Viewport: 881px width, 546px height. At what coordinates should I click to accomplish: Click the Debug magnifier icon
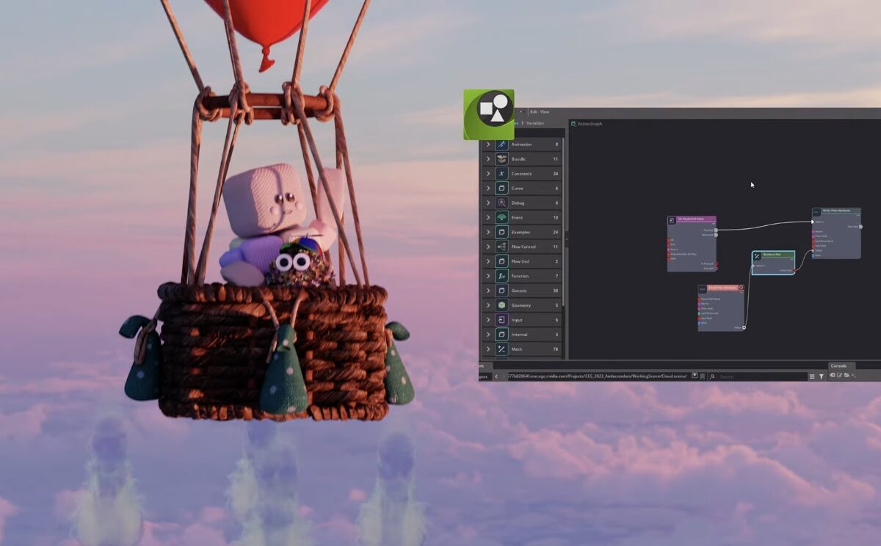[x=501, y=203]
